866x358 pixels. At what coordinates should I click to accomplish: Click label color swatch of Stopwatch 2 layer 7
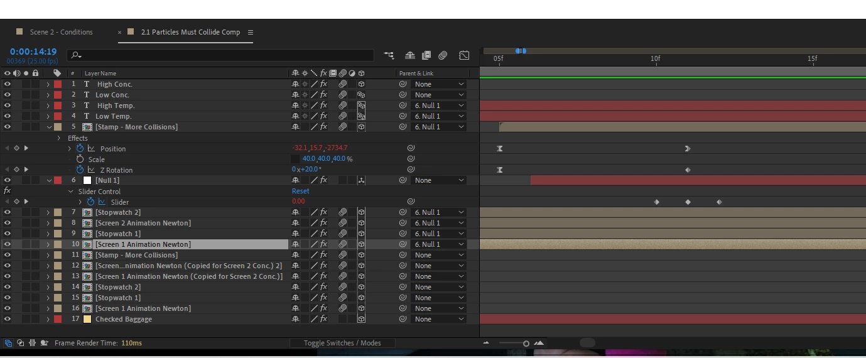(57, 212)
